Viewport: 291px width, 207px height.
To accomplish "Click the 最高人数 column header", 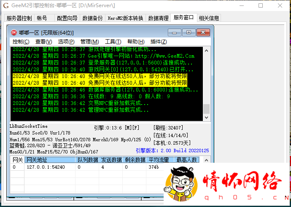I will pyautogui.click(x=186, y=160).
